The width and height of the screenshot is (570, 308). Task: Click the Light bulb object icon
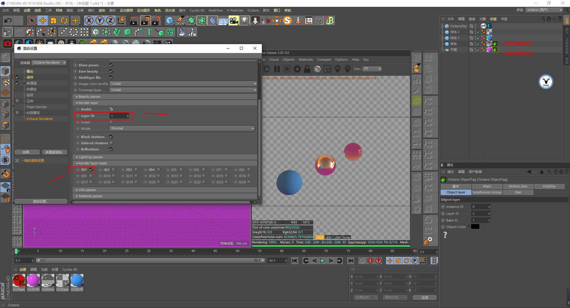pyautogui.click(x=244, y=20)
